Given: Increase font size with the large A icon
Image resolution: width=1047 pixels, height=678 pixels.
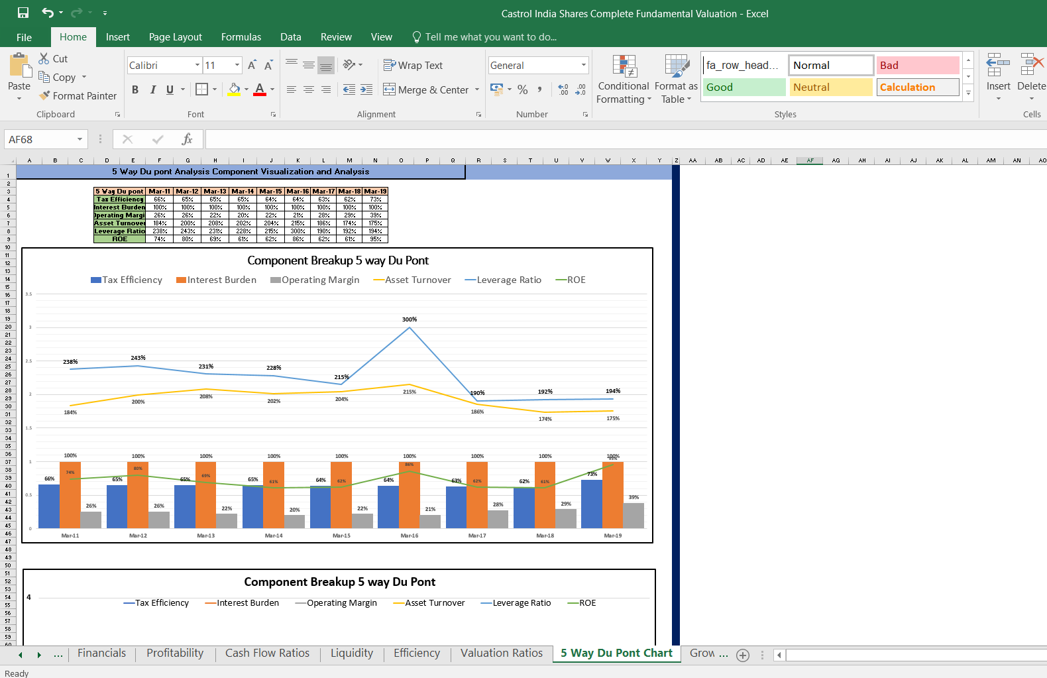Looking at the screenshot, I should [252, 65].
